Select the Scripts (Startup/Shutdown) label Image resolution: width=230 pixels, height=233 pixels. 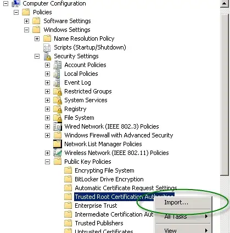(x=90, y=47)
